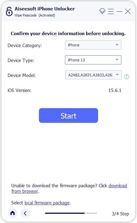This screenshot has height=223, width=137.
Task: Go to the home screen icon
Action: point(13,213)
